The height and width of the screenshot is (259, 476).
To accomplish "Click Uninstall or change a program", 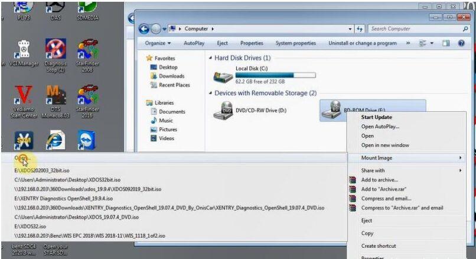I will pyautogui.click(x=363, y=44).
